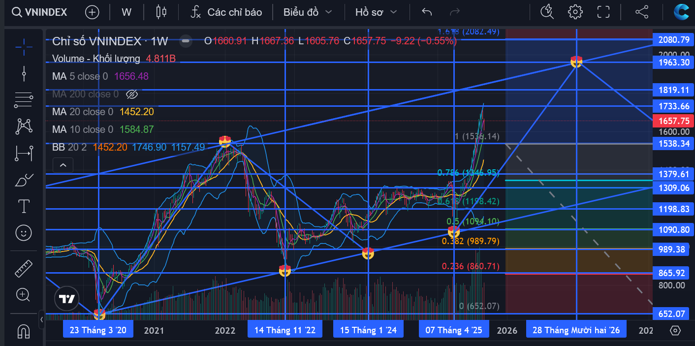Screen dimensions: 695x346
Task: Select the Fibonacci 0.236 (860.71) level label
Action: tap(471, 266)
